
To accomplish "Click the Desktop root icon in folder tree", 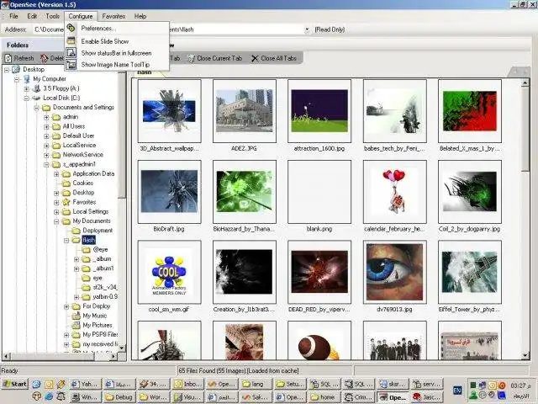I will click(17, 69).
